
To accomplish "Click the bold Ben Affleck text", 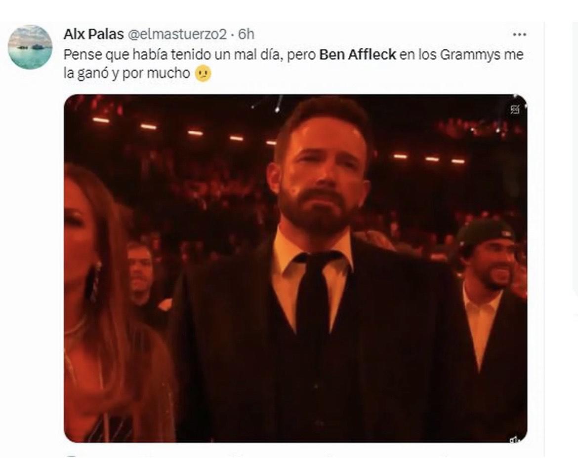I will [358, 54].
